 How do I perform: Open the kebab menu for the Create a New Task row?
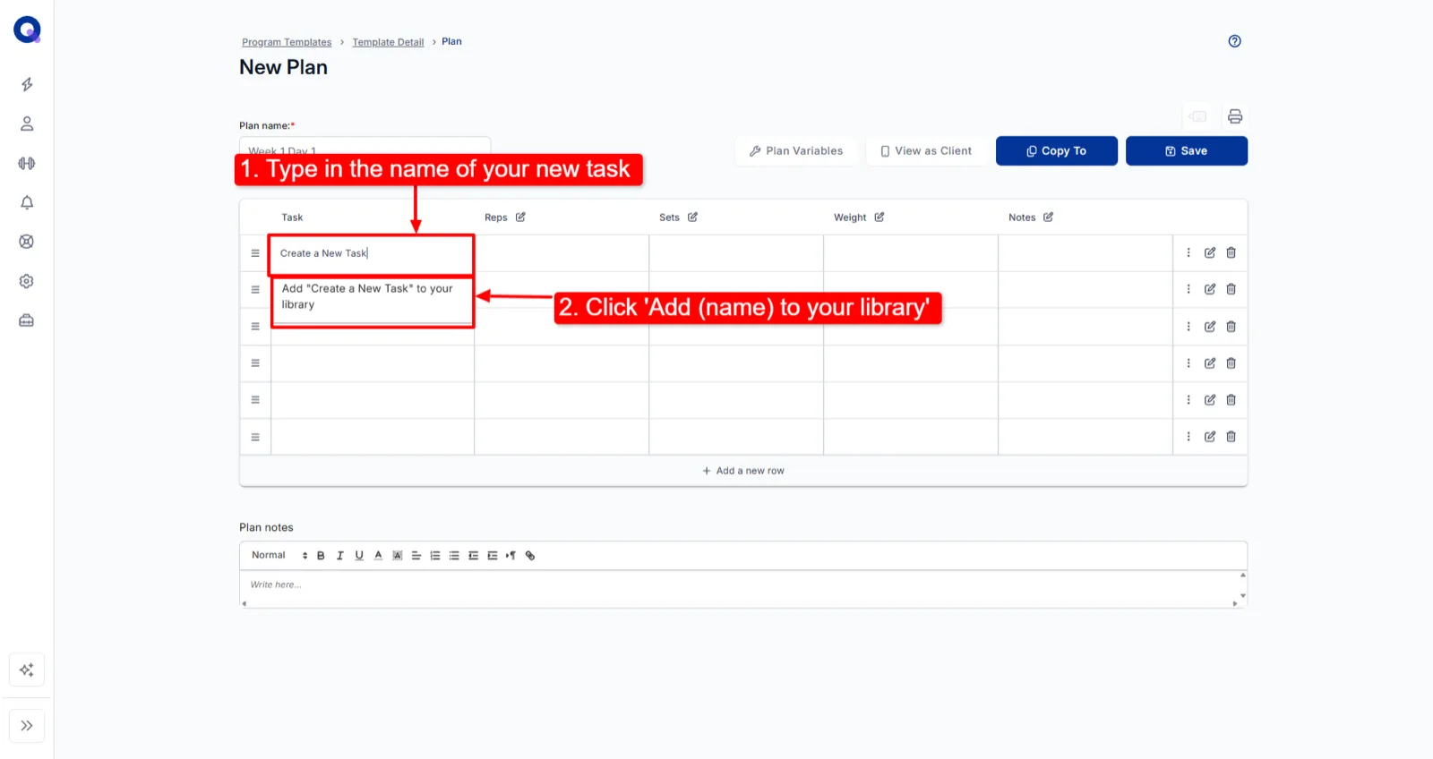(1188, 252)
